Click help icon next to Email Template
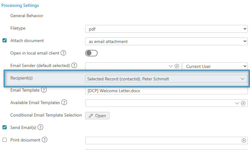 (x=44, y=90)
